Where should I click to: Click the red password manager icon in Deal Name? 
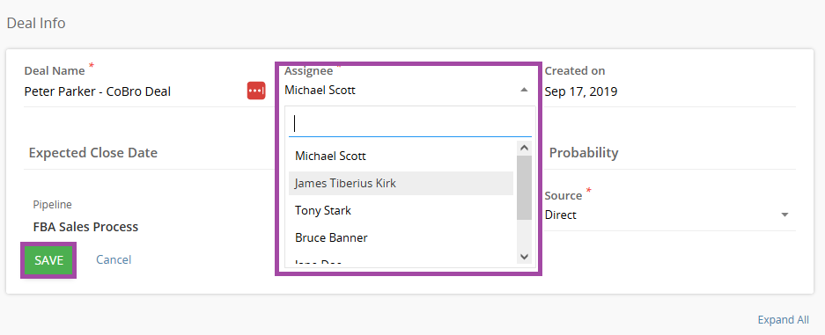256,91
